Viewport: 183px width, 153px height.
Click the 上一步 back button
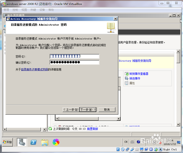point(71,109)
